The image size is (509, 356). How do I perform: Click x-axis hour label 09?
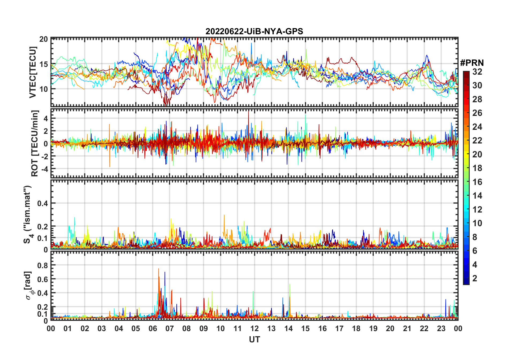point(204,328)
